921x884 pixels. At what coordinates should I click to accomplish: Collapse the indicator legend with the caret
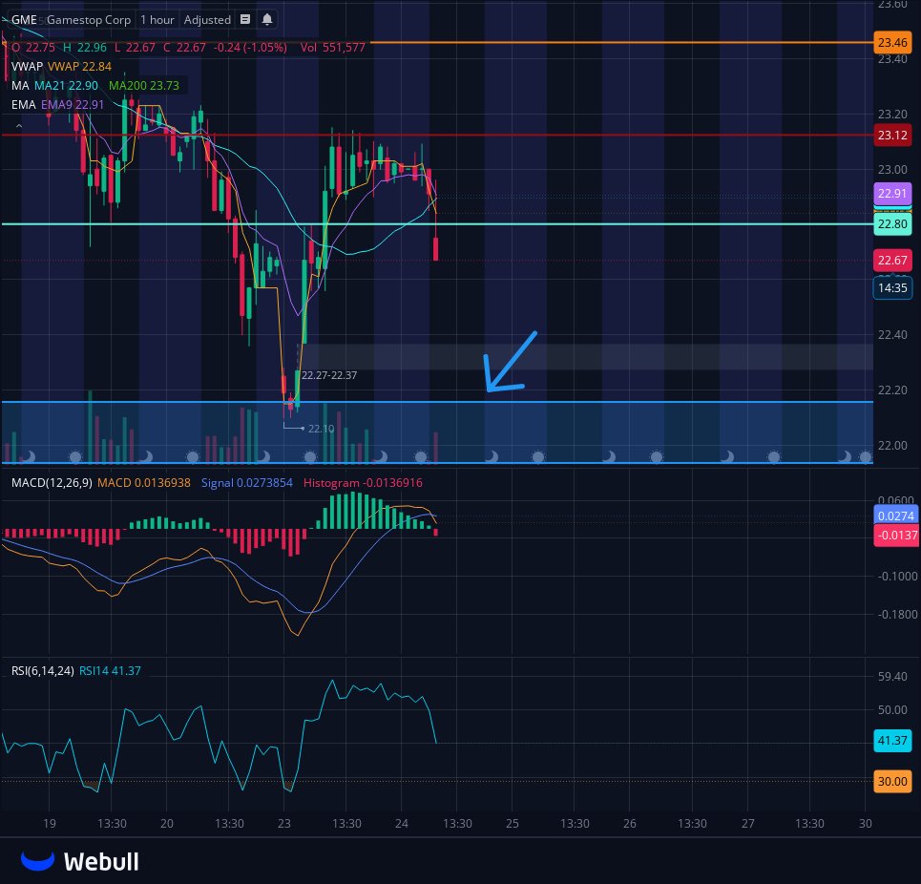tap(19, 126)
